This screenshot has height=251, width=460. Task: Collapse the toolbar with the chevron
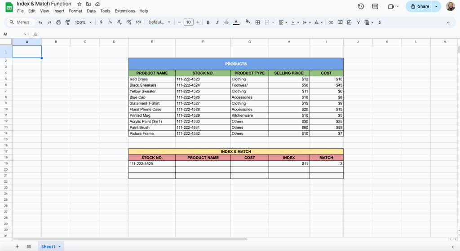coord(448,22)
